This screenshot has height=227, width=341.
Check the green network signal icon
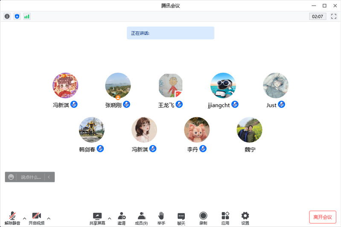(27, 17)
